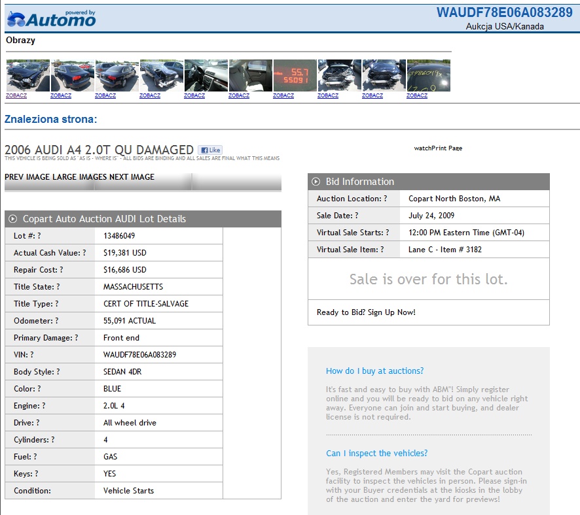Image resolution: width=580 pixels, height=515 pixels.
Task: Click the circle arrow icon beside Copart Lot Details
Action: (x=12, y=219)
